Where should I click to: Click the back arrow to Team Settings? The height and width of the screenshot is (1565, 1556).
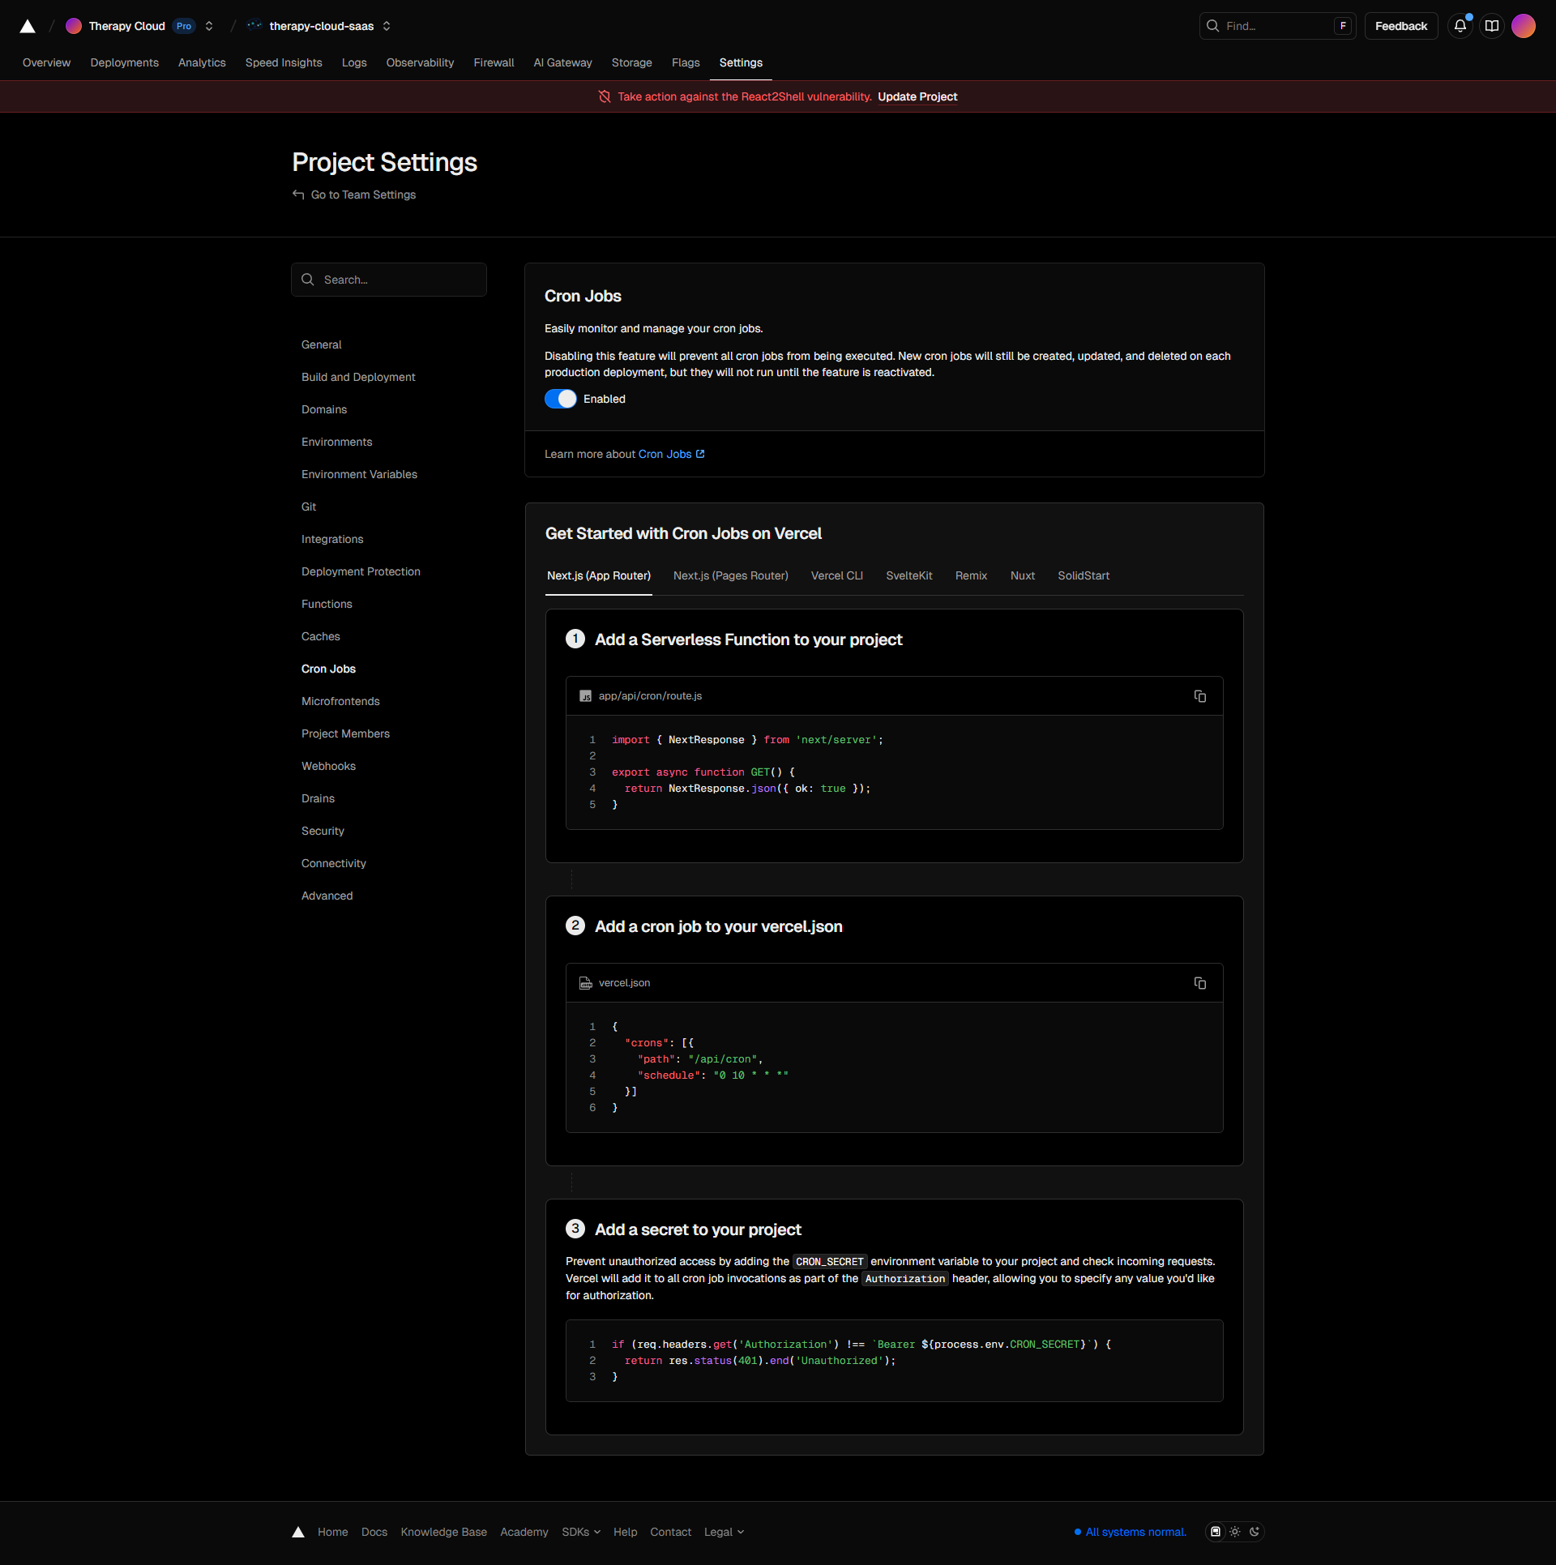point(298,195)
